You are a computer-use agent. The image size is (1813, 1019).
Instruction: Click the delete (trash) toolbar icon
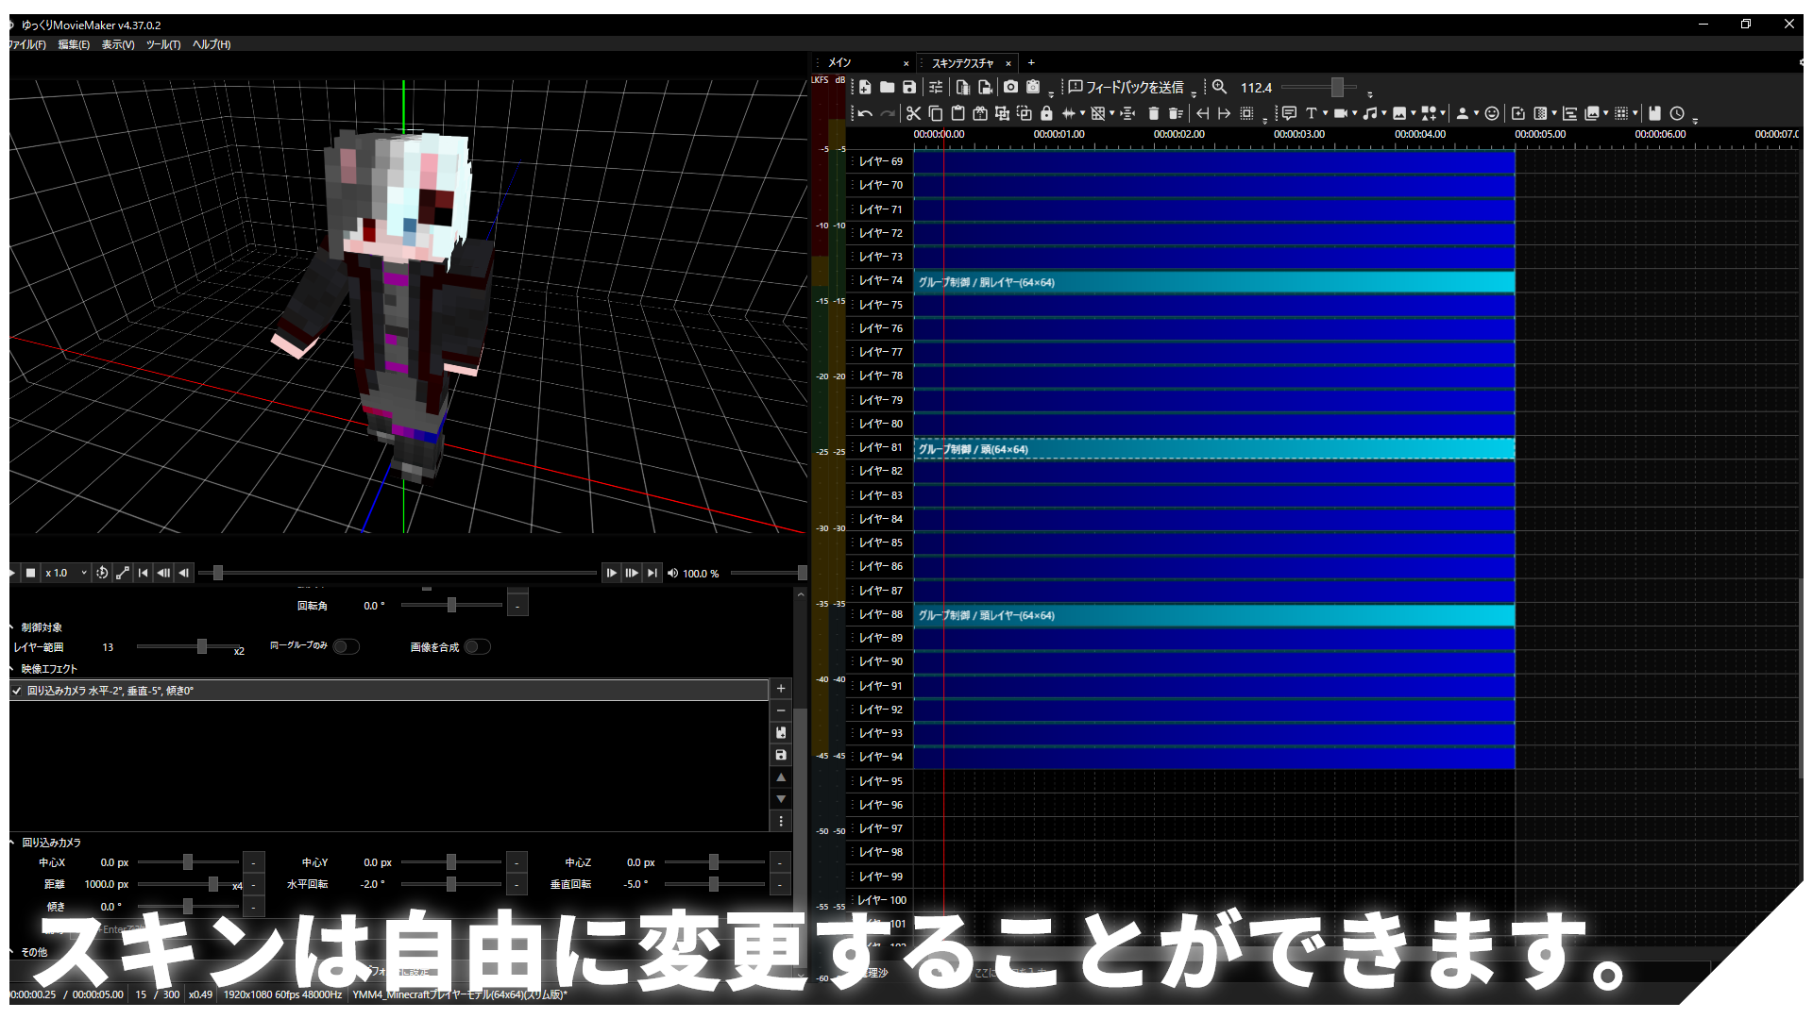point(1153,113)
